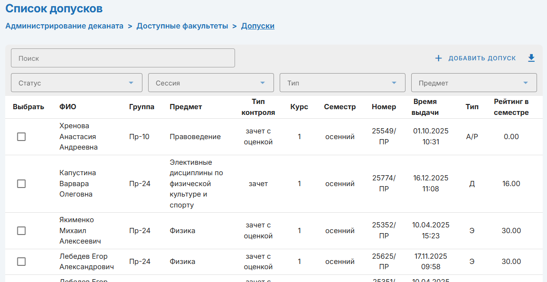Click the Допуски breadcrumb link

258,26
